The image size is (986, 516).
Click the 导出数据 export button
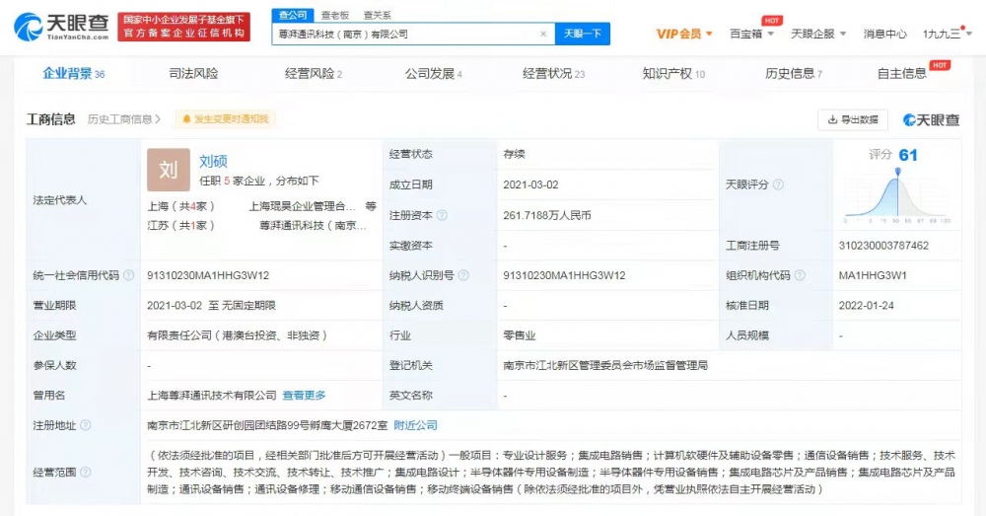click(853, 119)
